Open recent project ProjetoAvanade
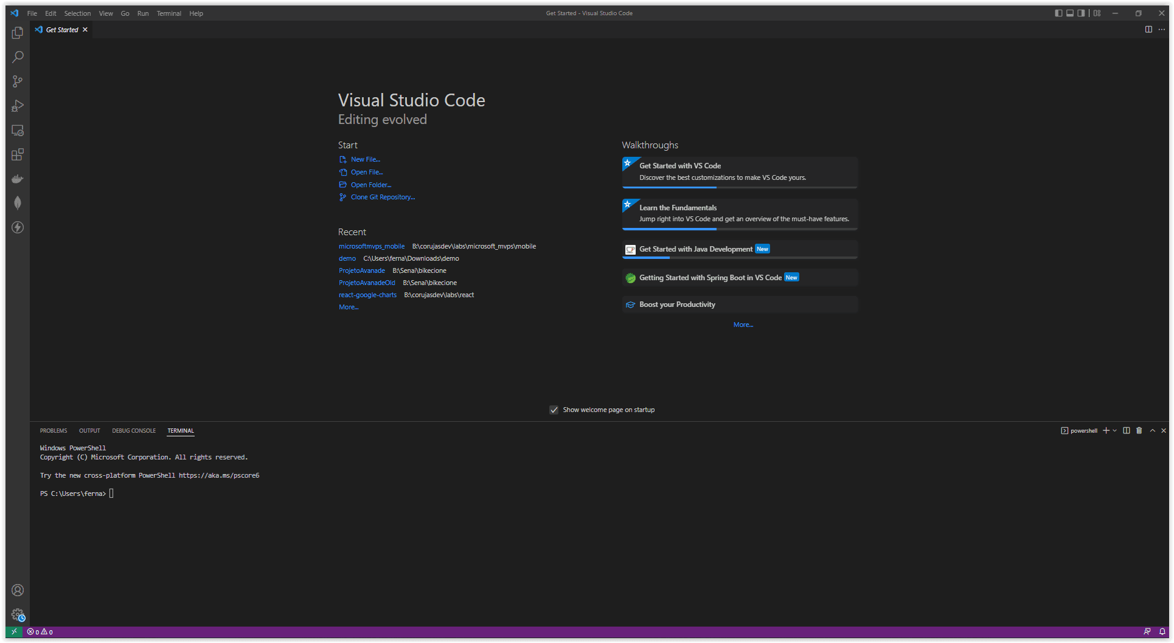Screen dimensions: 1174x643 tap(362, 270)
